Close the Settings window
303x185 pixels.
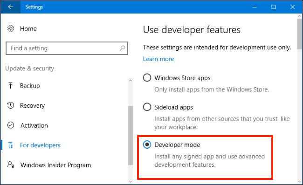point(292,7)
